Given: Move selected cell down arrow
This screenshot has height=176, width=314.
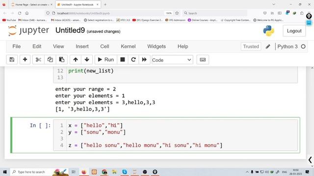Looking at the screenshot, I should tap(87, 60).
